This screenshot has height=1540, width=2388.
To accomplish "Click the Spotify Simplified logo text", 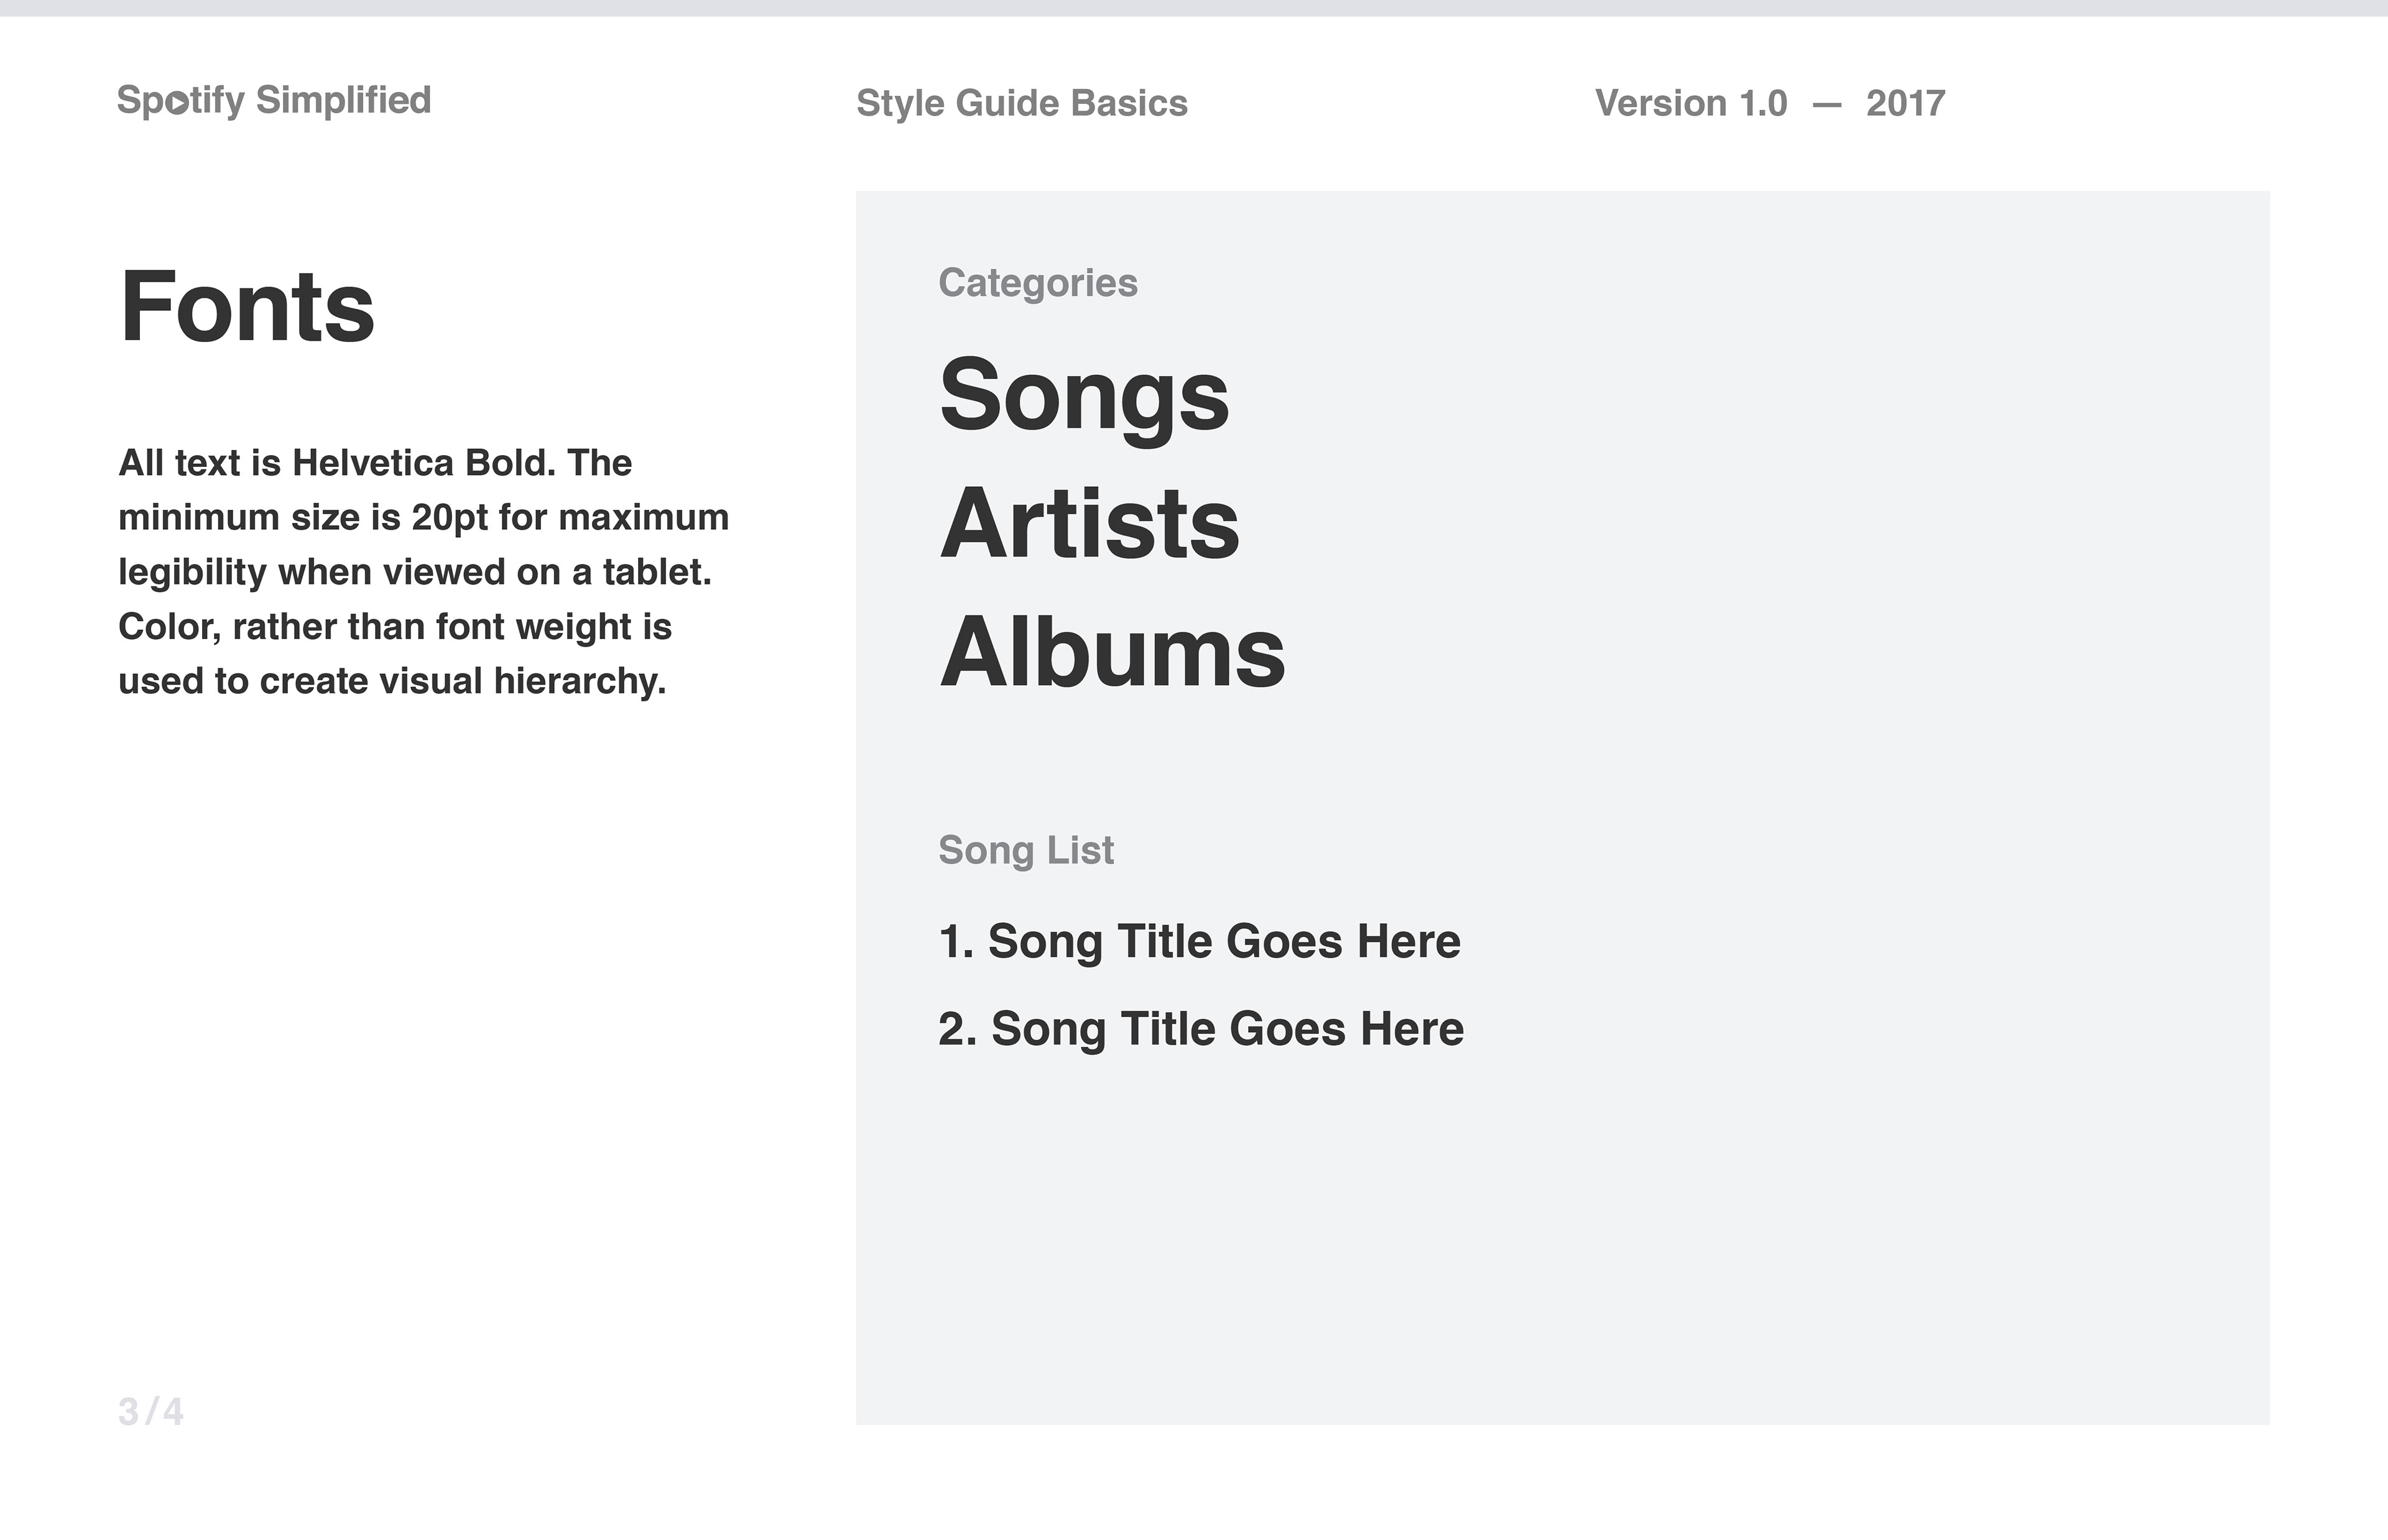I will [x=274, y=102].
